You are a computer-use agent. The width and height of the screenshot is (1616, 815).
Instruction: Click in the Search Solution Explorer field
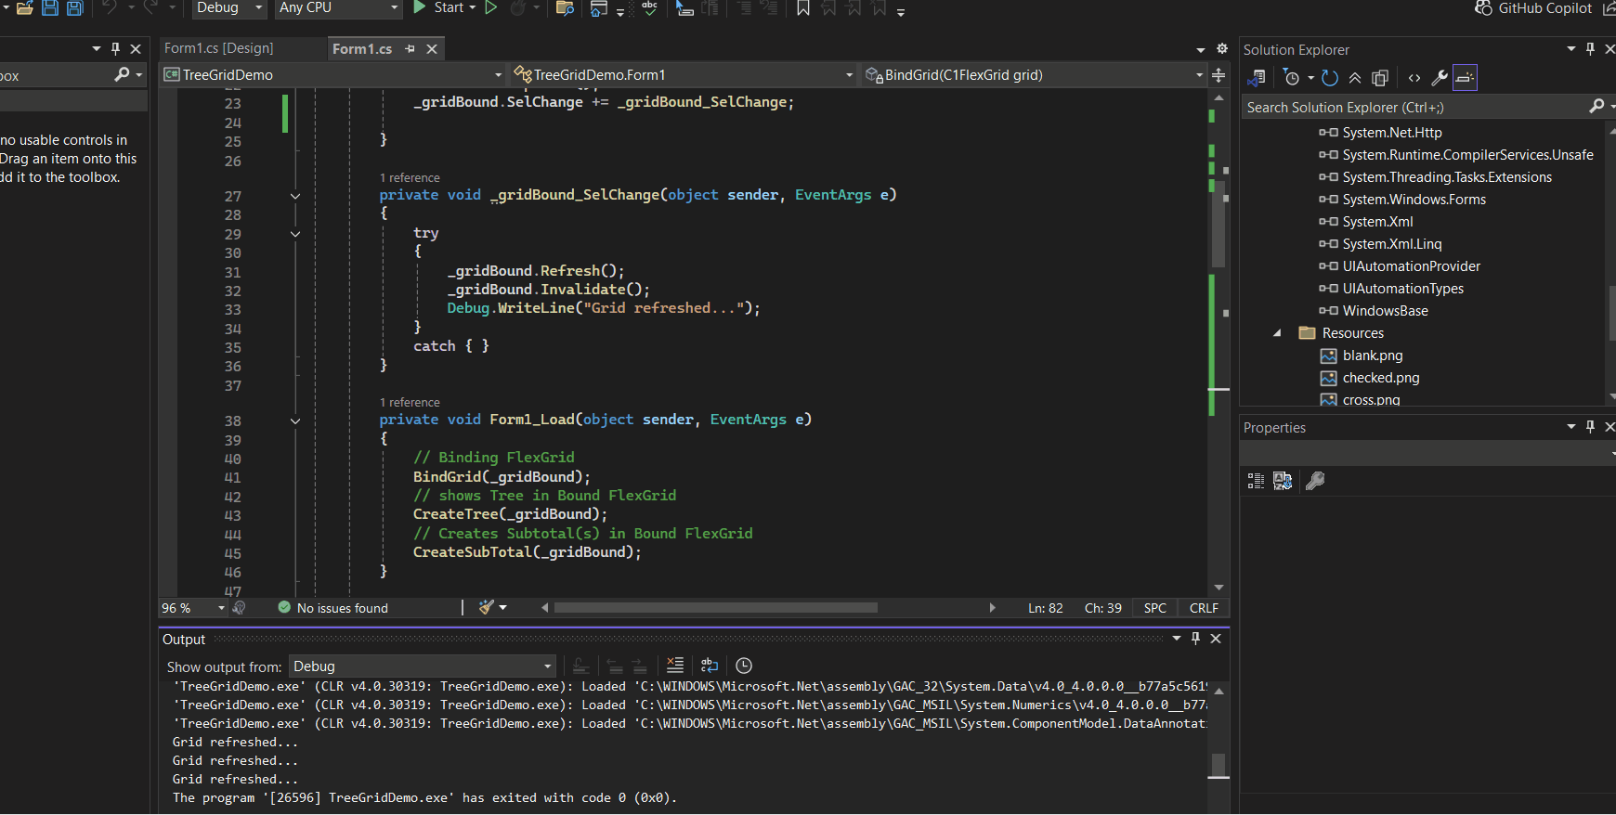pos(1412,108)
